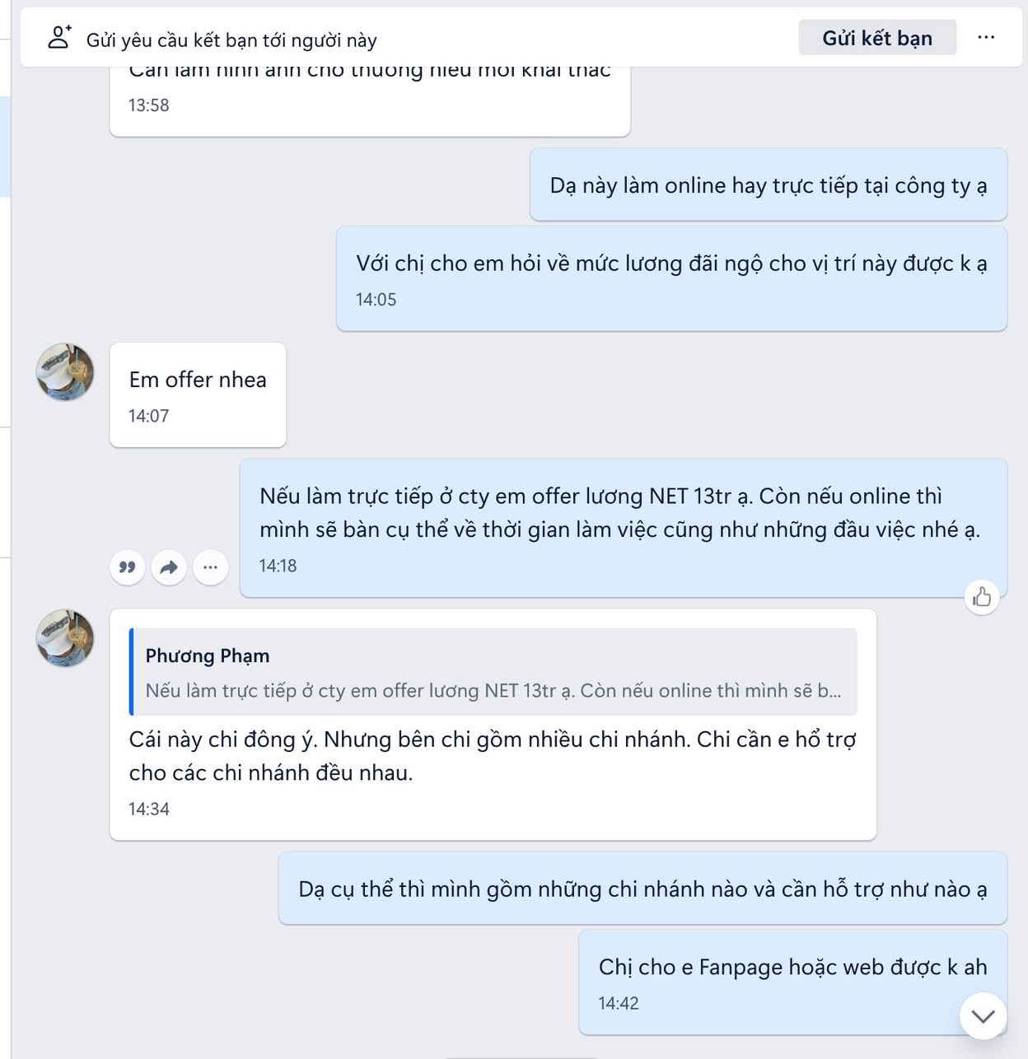Jump to quoted Phương Phạm original message

(493, 672)
